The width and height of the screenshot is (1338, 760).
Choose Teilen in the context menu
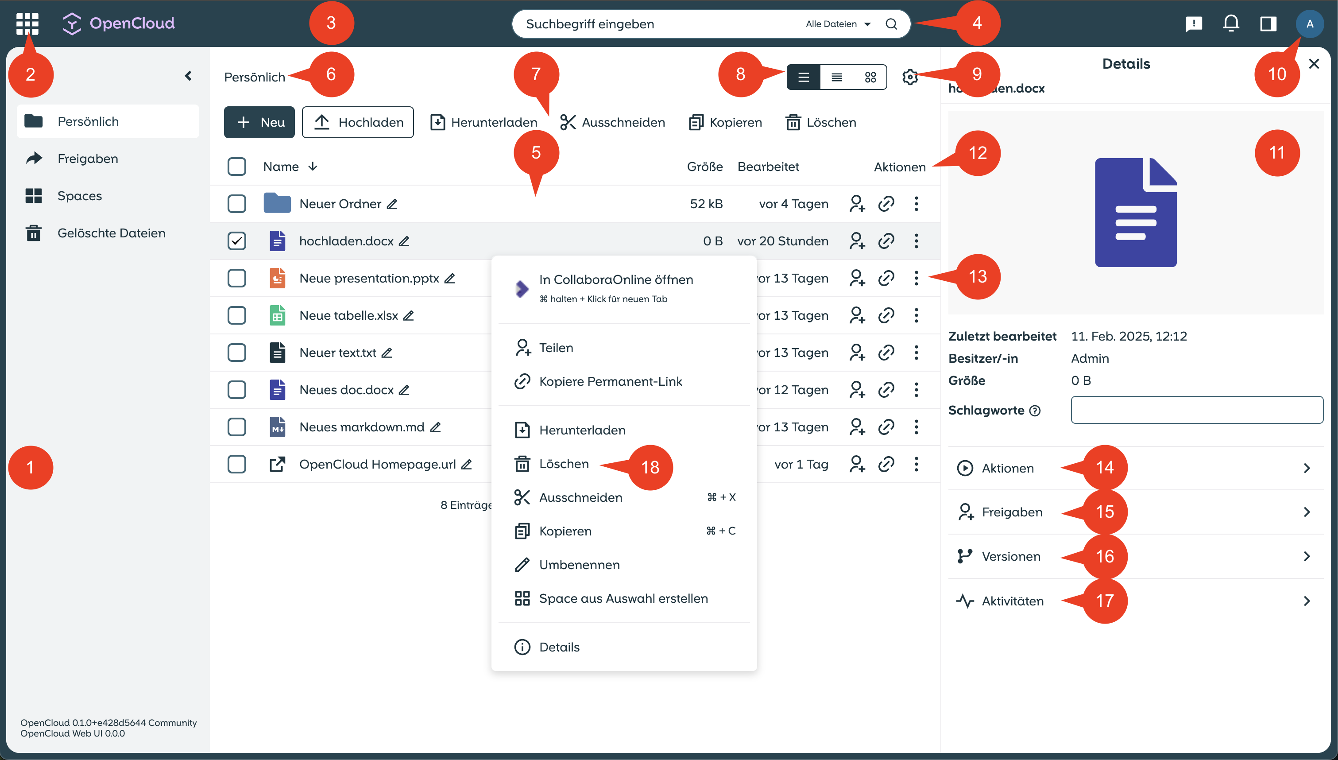click(x=624, y=348)
